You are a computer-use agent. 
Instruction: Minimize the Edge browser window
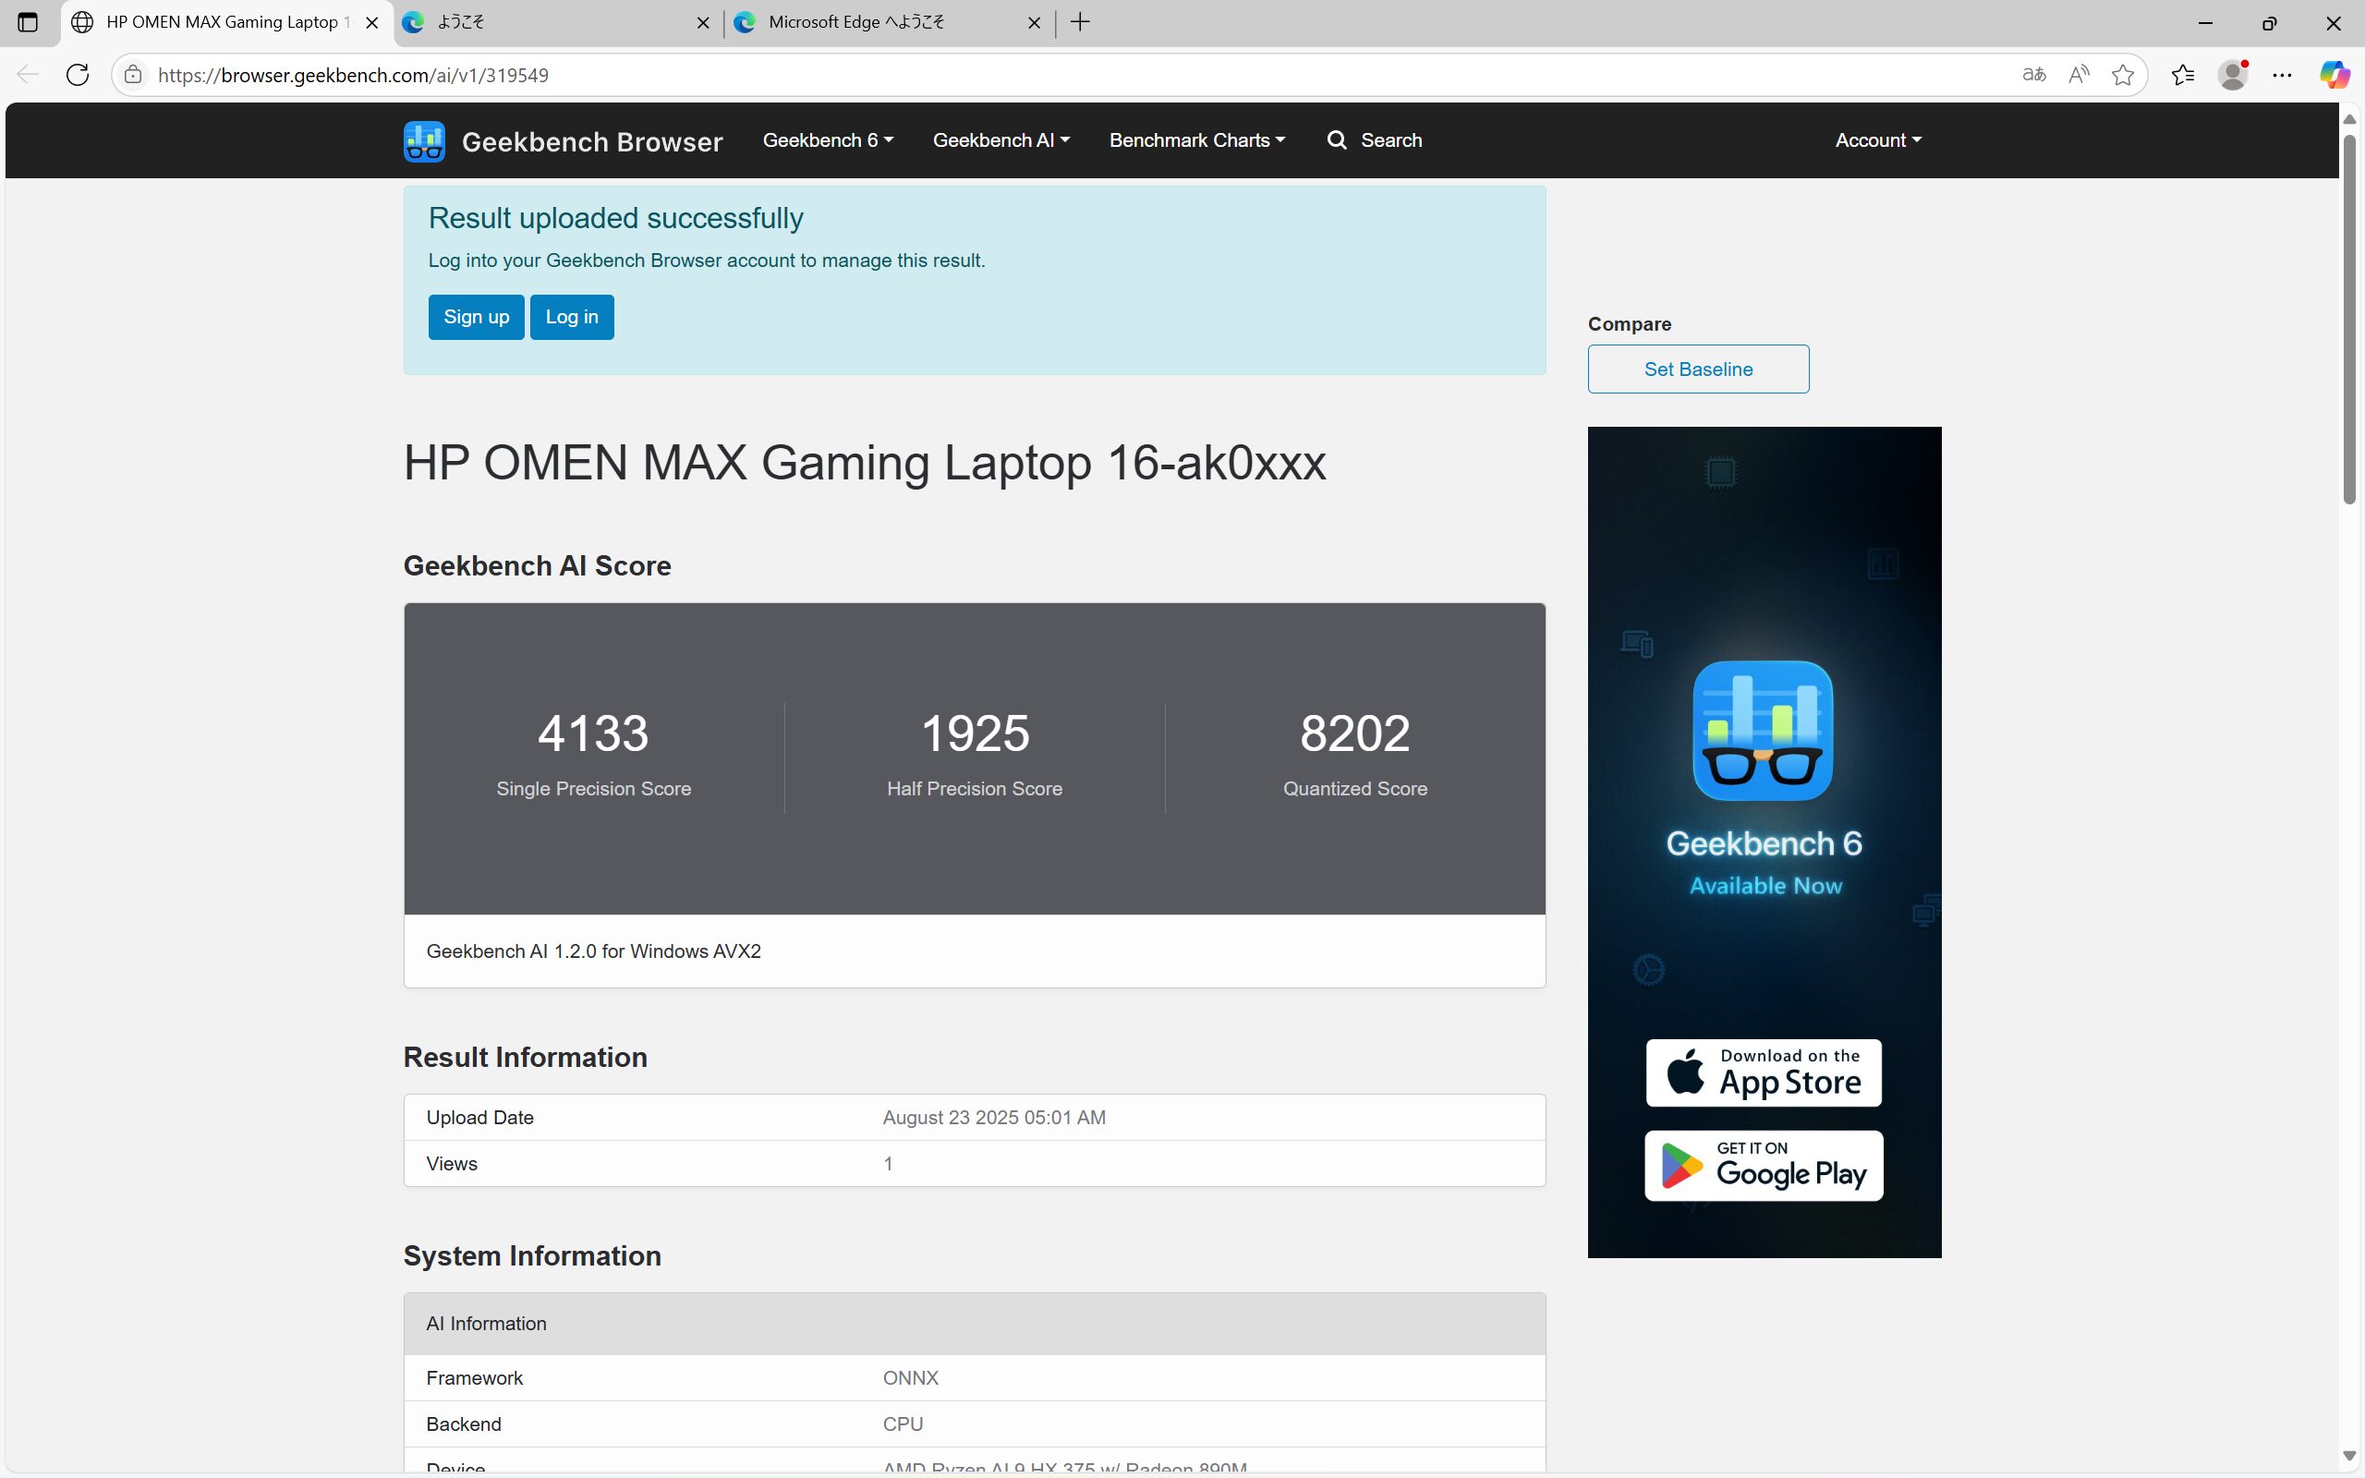pyautogui.click(x=2205, y=22)
